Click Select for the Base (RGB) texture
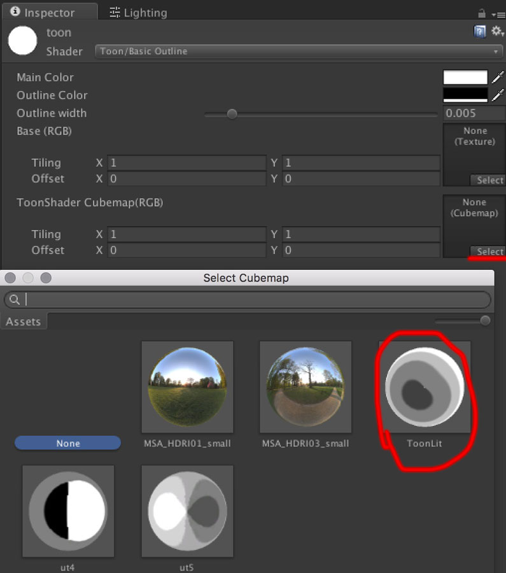The width and height of the screenshot is (506, 573). pyautogui.click(x=488, y=180)
